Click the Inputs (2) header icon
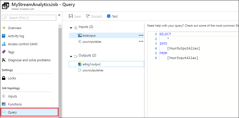 coord(76,28)
